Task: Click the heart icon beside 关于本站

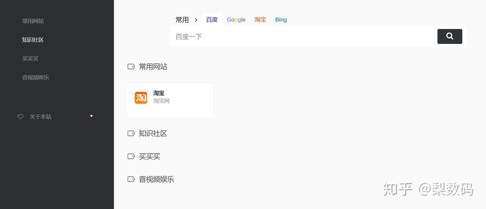Action: 20,117
